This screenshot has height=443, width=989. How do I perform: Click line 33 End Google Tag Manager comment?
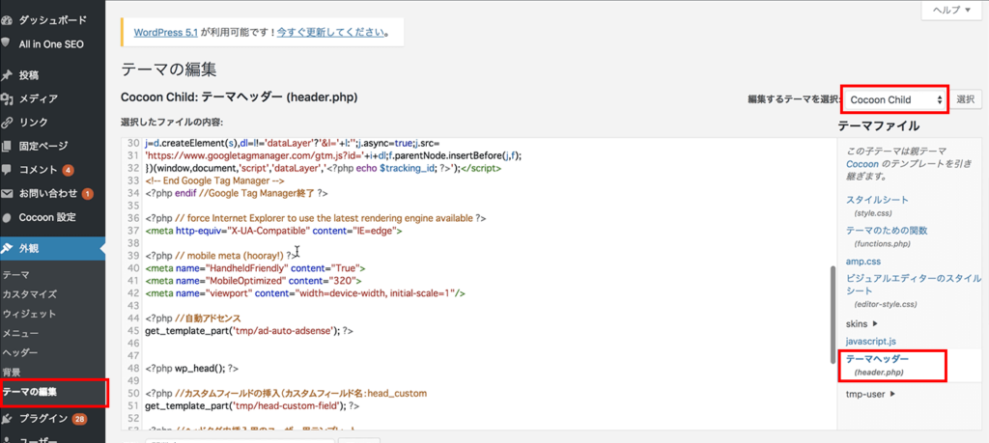[x=214, y=180]
